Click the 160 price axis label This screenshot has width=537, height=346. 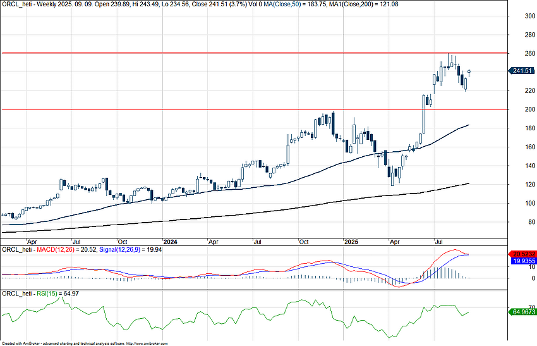click(530, 147)
